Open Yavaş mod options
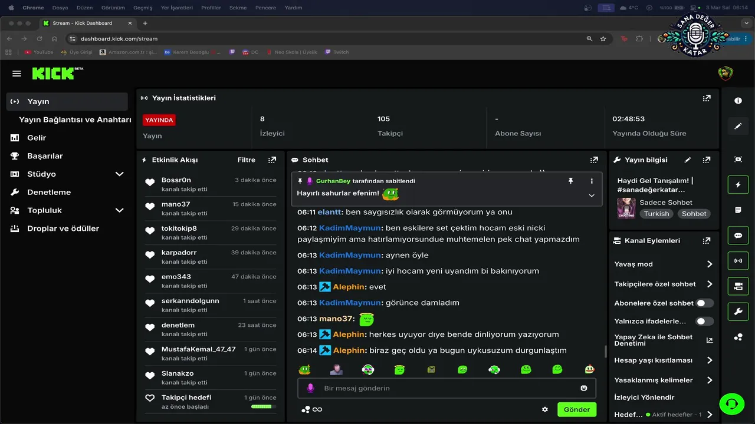Viewport: 755px width, 424px height. pos(664,264)
